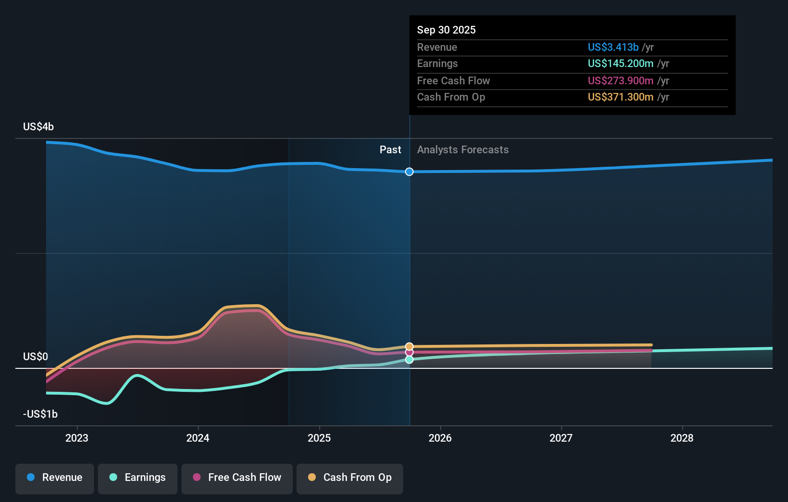The height and width of the screenshot is (502, 788).
Task: Click the yellow Cash From Op legend dot
Action: point(312,478)
